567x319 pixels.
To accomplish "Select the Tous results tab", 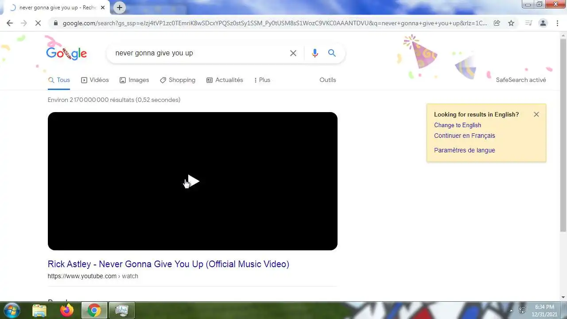I will 59,80.
